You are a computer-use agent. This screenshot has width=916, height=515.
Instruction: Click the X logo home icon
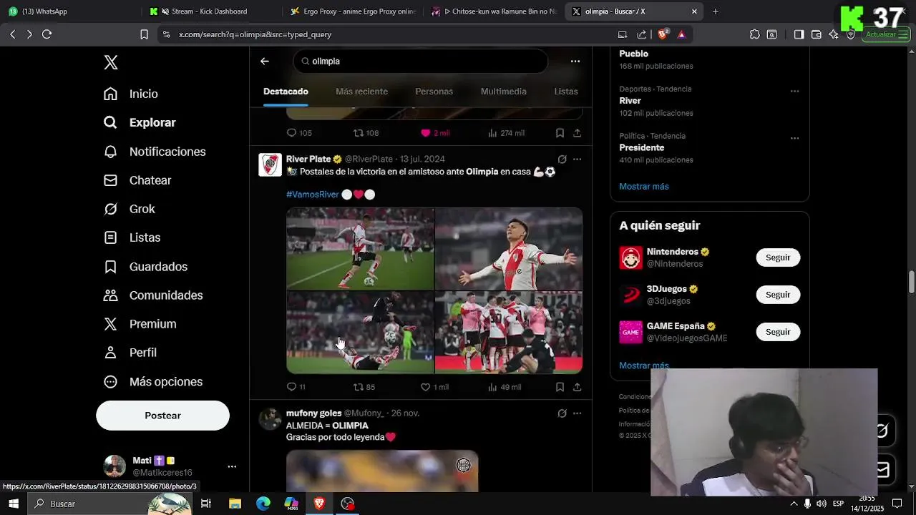pos(111,62)
